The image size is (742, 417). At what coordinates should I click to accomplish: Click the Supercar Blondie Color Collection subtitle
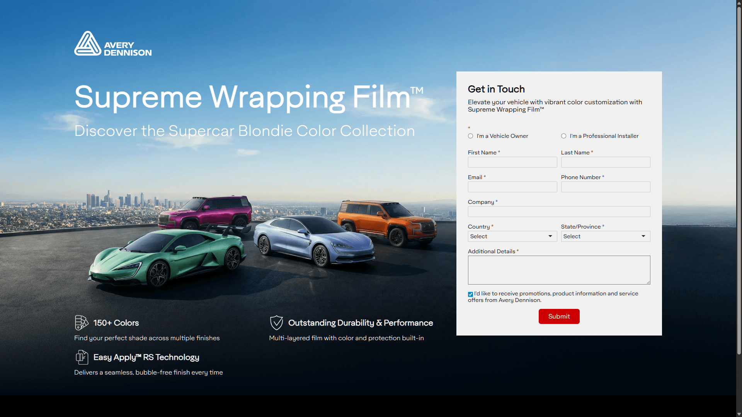245,131
